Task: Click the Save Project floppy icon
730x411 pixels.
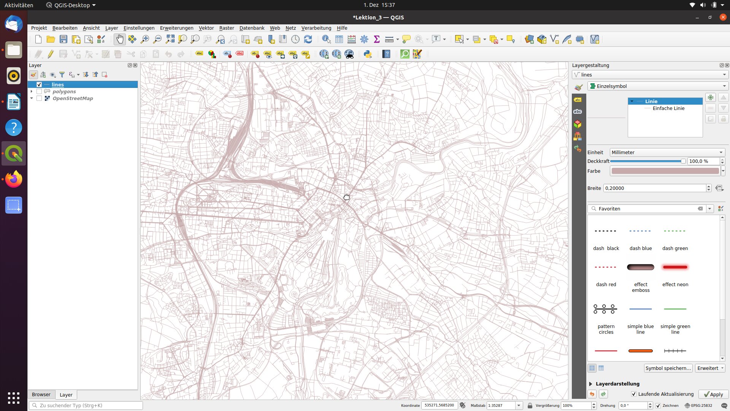Action: point(63,39)
